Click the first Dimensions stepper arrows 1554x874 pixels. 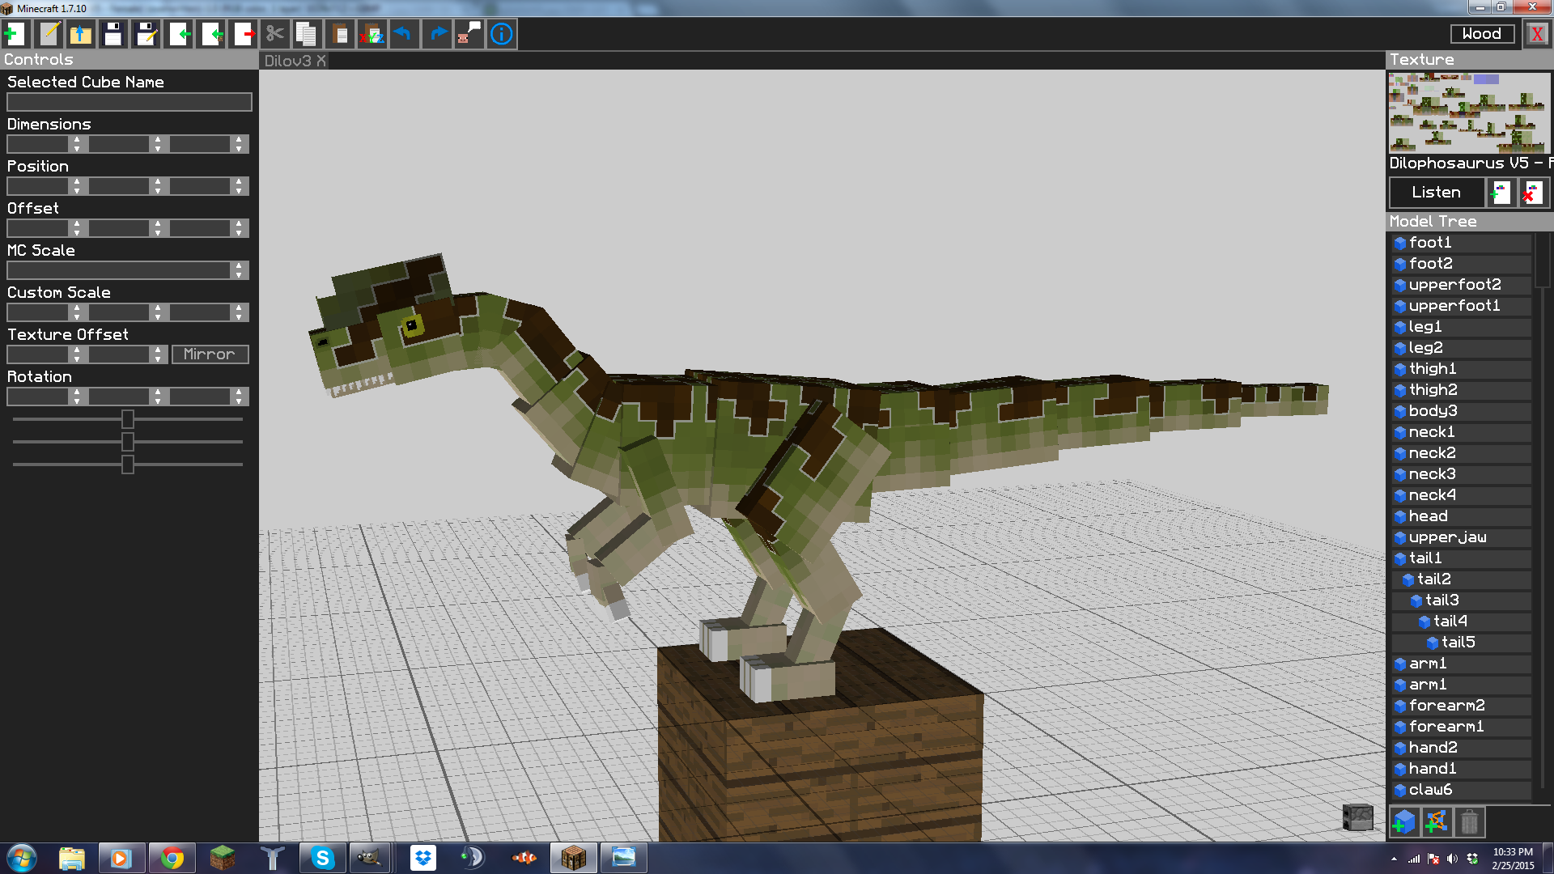77,144
